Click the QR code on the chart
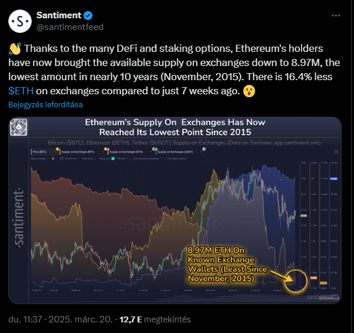 19,127
